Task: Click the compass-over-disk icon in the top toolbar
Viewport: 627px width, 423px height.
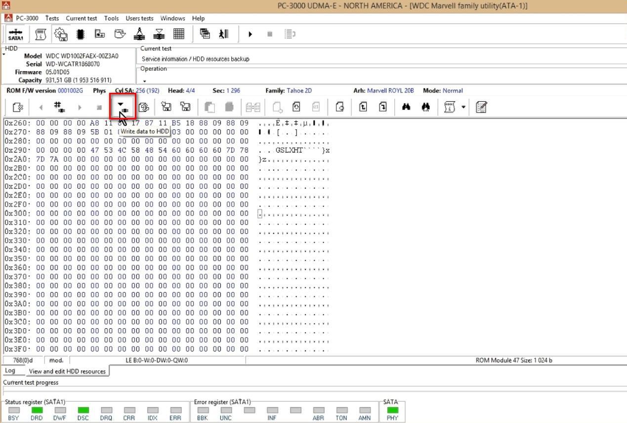Action: 139,34
